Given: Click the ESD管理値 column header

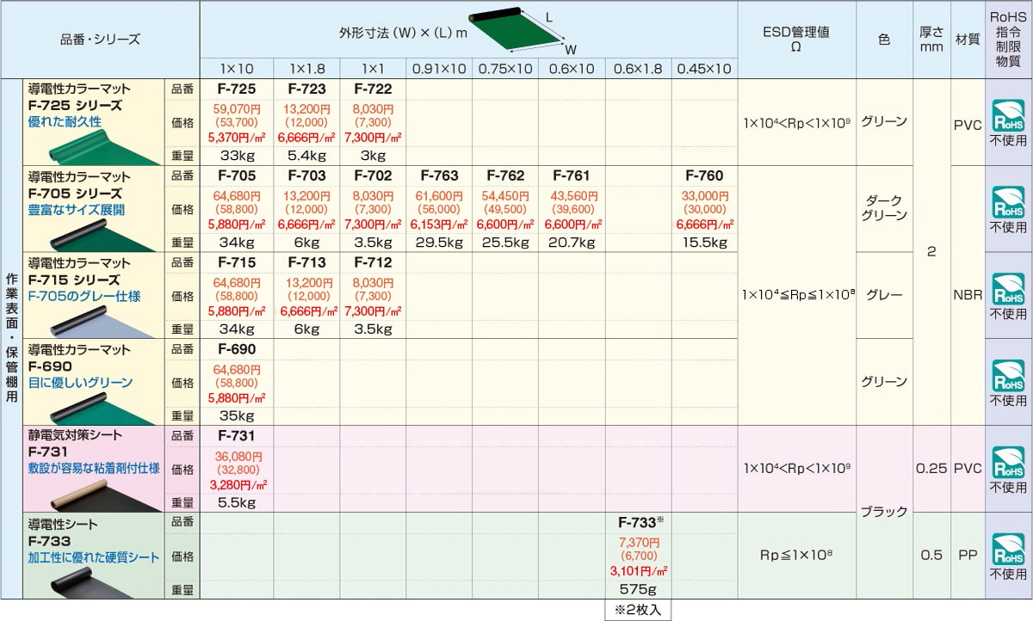Looking at the screenshot, I should tap(795, 40).
